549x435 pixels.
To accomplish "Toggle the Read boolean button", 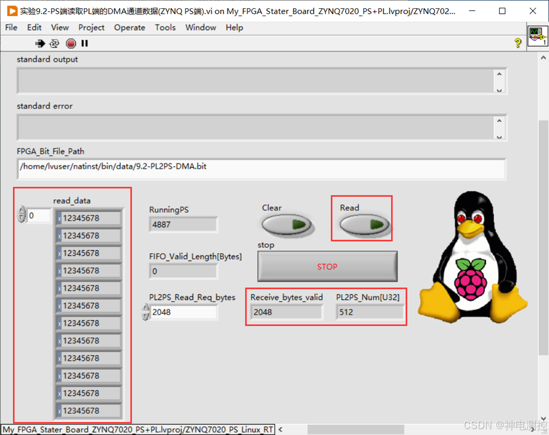I will pos(364,225).
